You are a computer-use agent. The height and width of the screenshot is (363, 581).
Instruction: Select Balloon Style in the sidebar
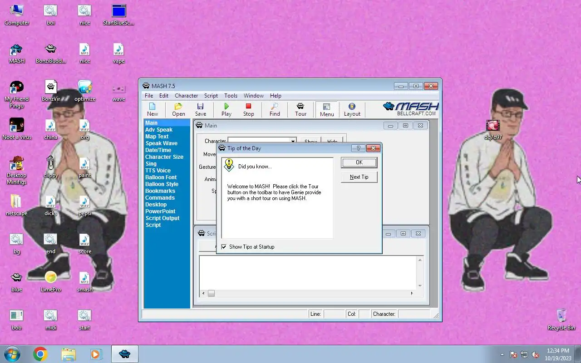pos(162,184)
